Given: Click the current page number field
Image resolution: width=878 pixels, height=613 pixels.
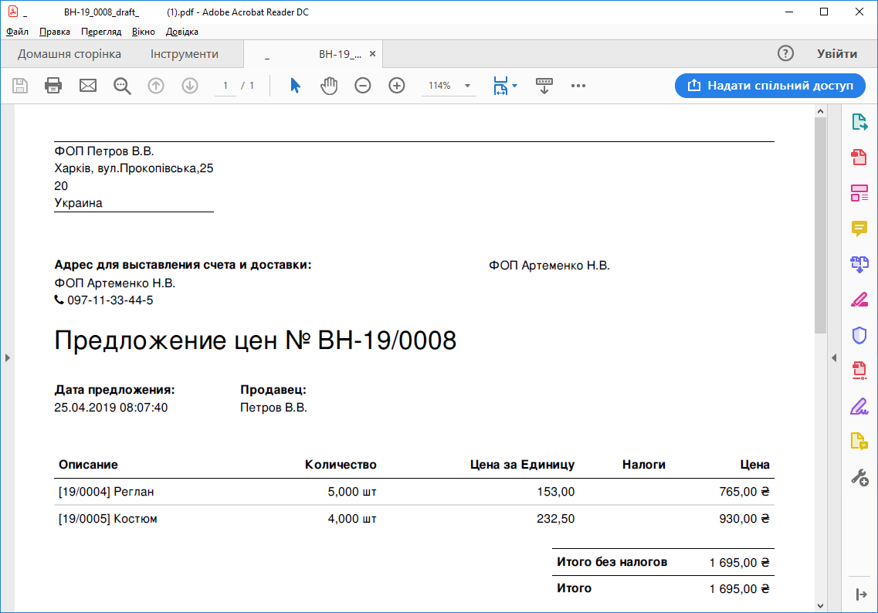Looking at the screenshot, I should 225,86.
